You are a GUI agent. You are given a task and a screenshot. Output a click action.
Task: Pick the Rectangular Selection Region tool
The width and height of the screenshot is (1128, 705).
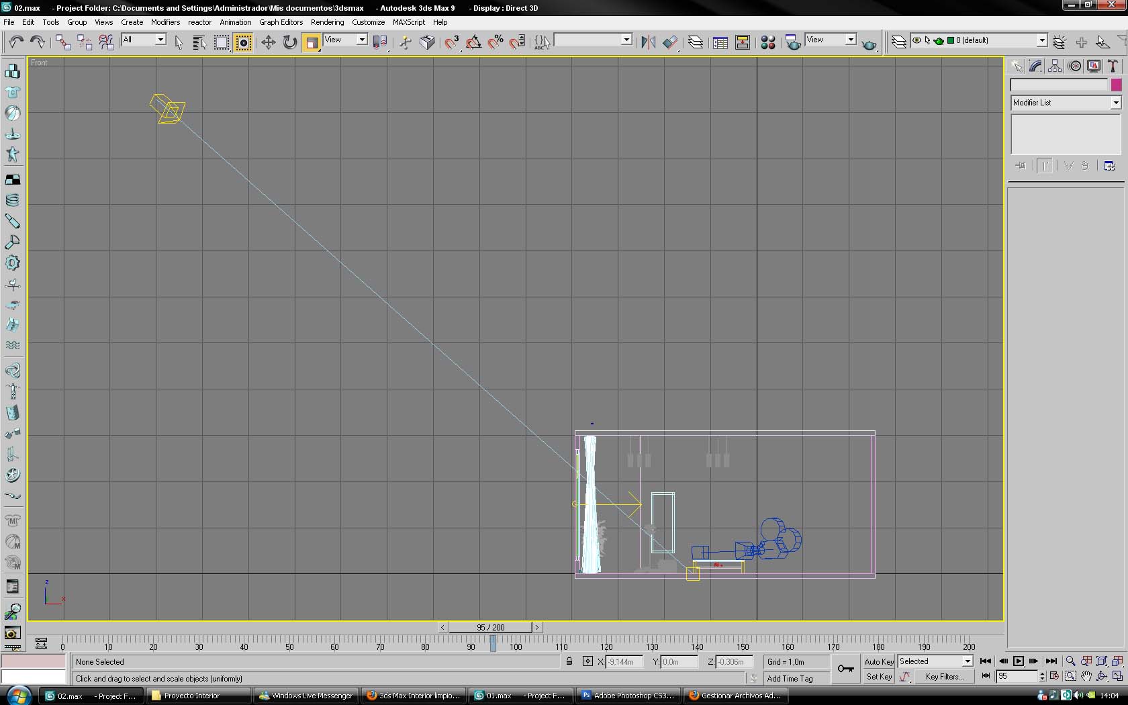point(221,42)
